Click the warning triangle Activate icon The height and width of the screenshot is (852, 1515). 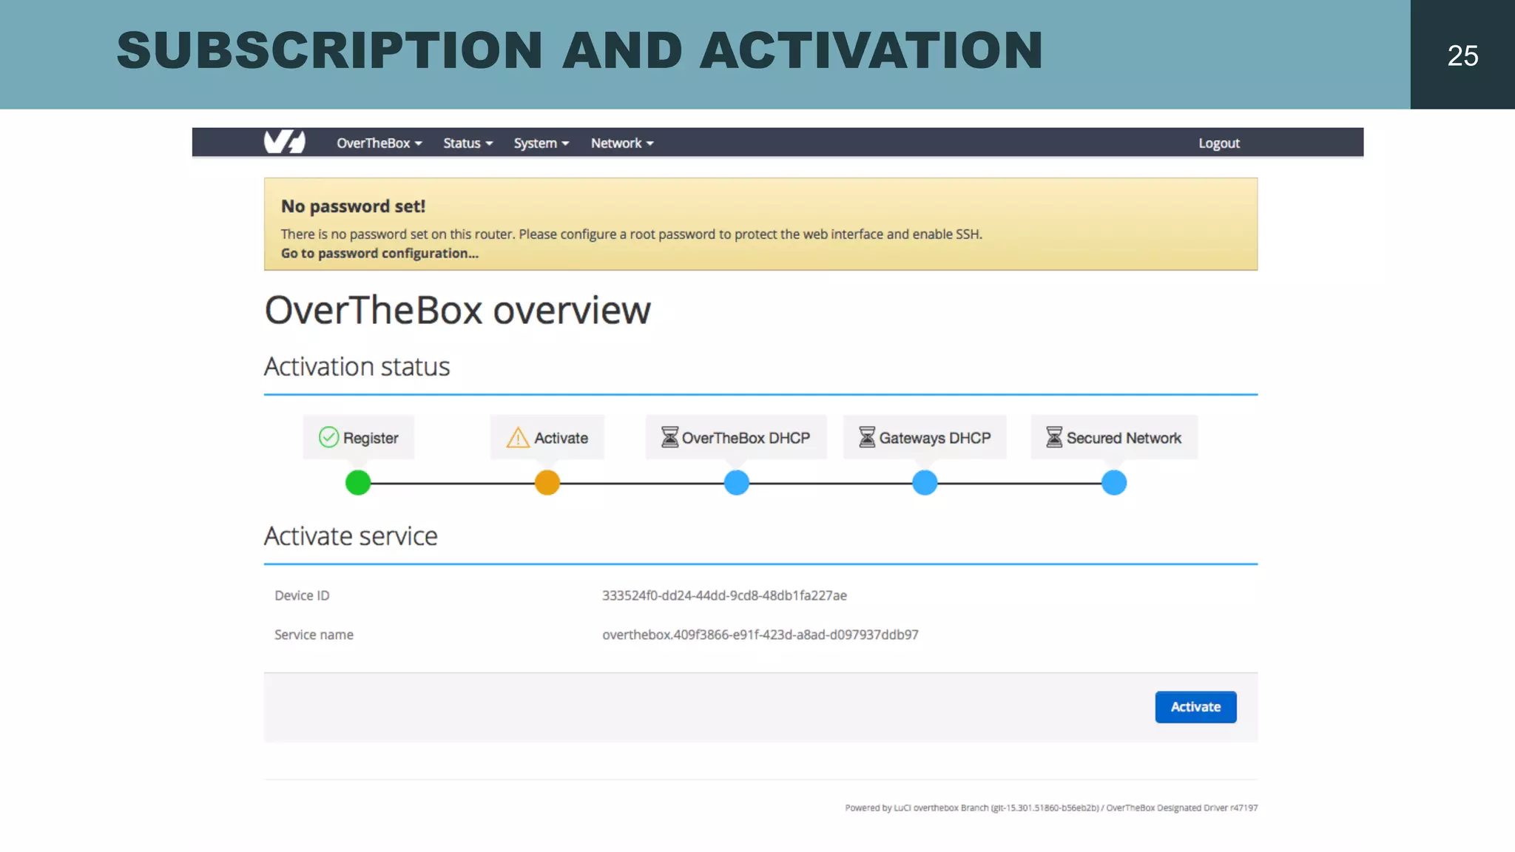point(518,438)
